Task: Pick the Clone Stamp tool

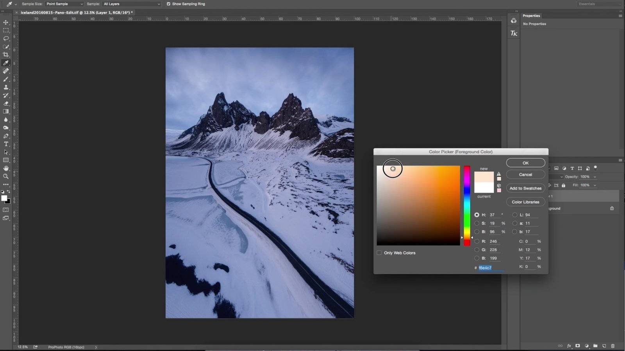Action: [x=6, y=87]
